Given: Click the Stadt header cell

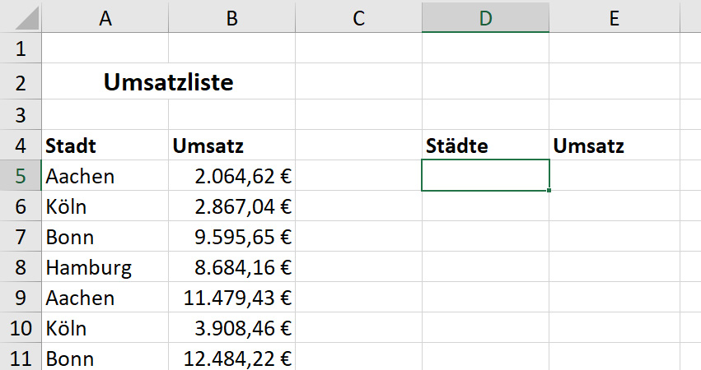Looking at the screenshot, I should 105,145.
